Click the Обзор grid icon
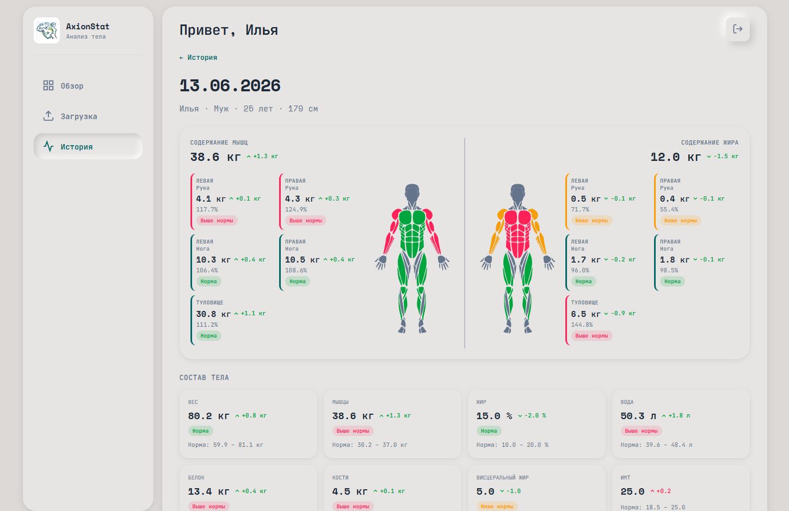 (x=48, y=85)
